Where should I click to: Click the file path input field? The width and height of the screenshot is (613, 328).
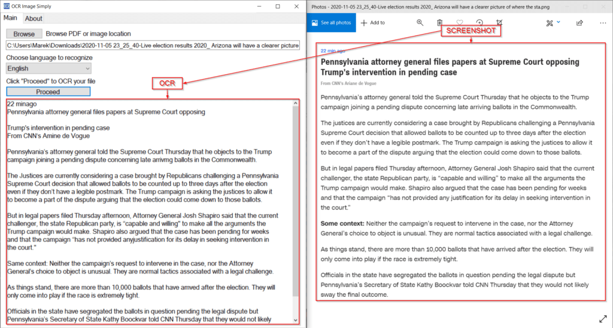coord(153,45)
